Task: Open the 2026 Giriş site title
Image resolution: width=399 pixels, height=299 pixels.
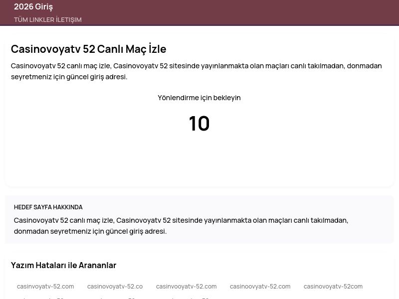Action: (33, 7)
